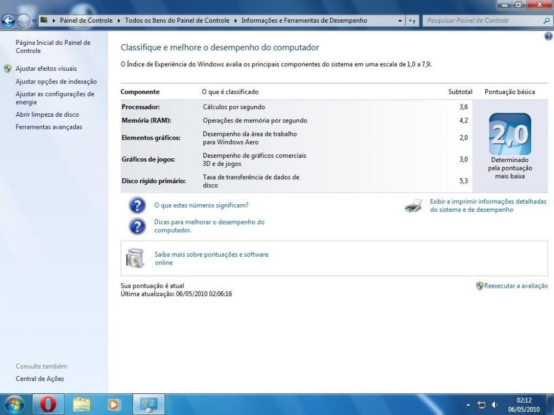Expand the address bar history dropdown
The image size is (554, 415).
(401, 21)
